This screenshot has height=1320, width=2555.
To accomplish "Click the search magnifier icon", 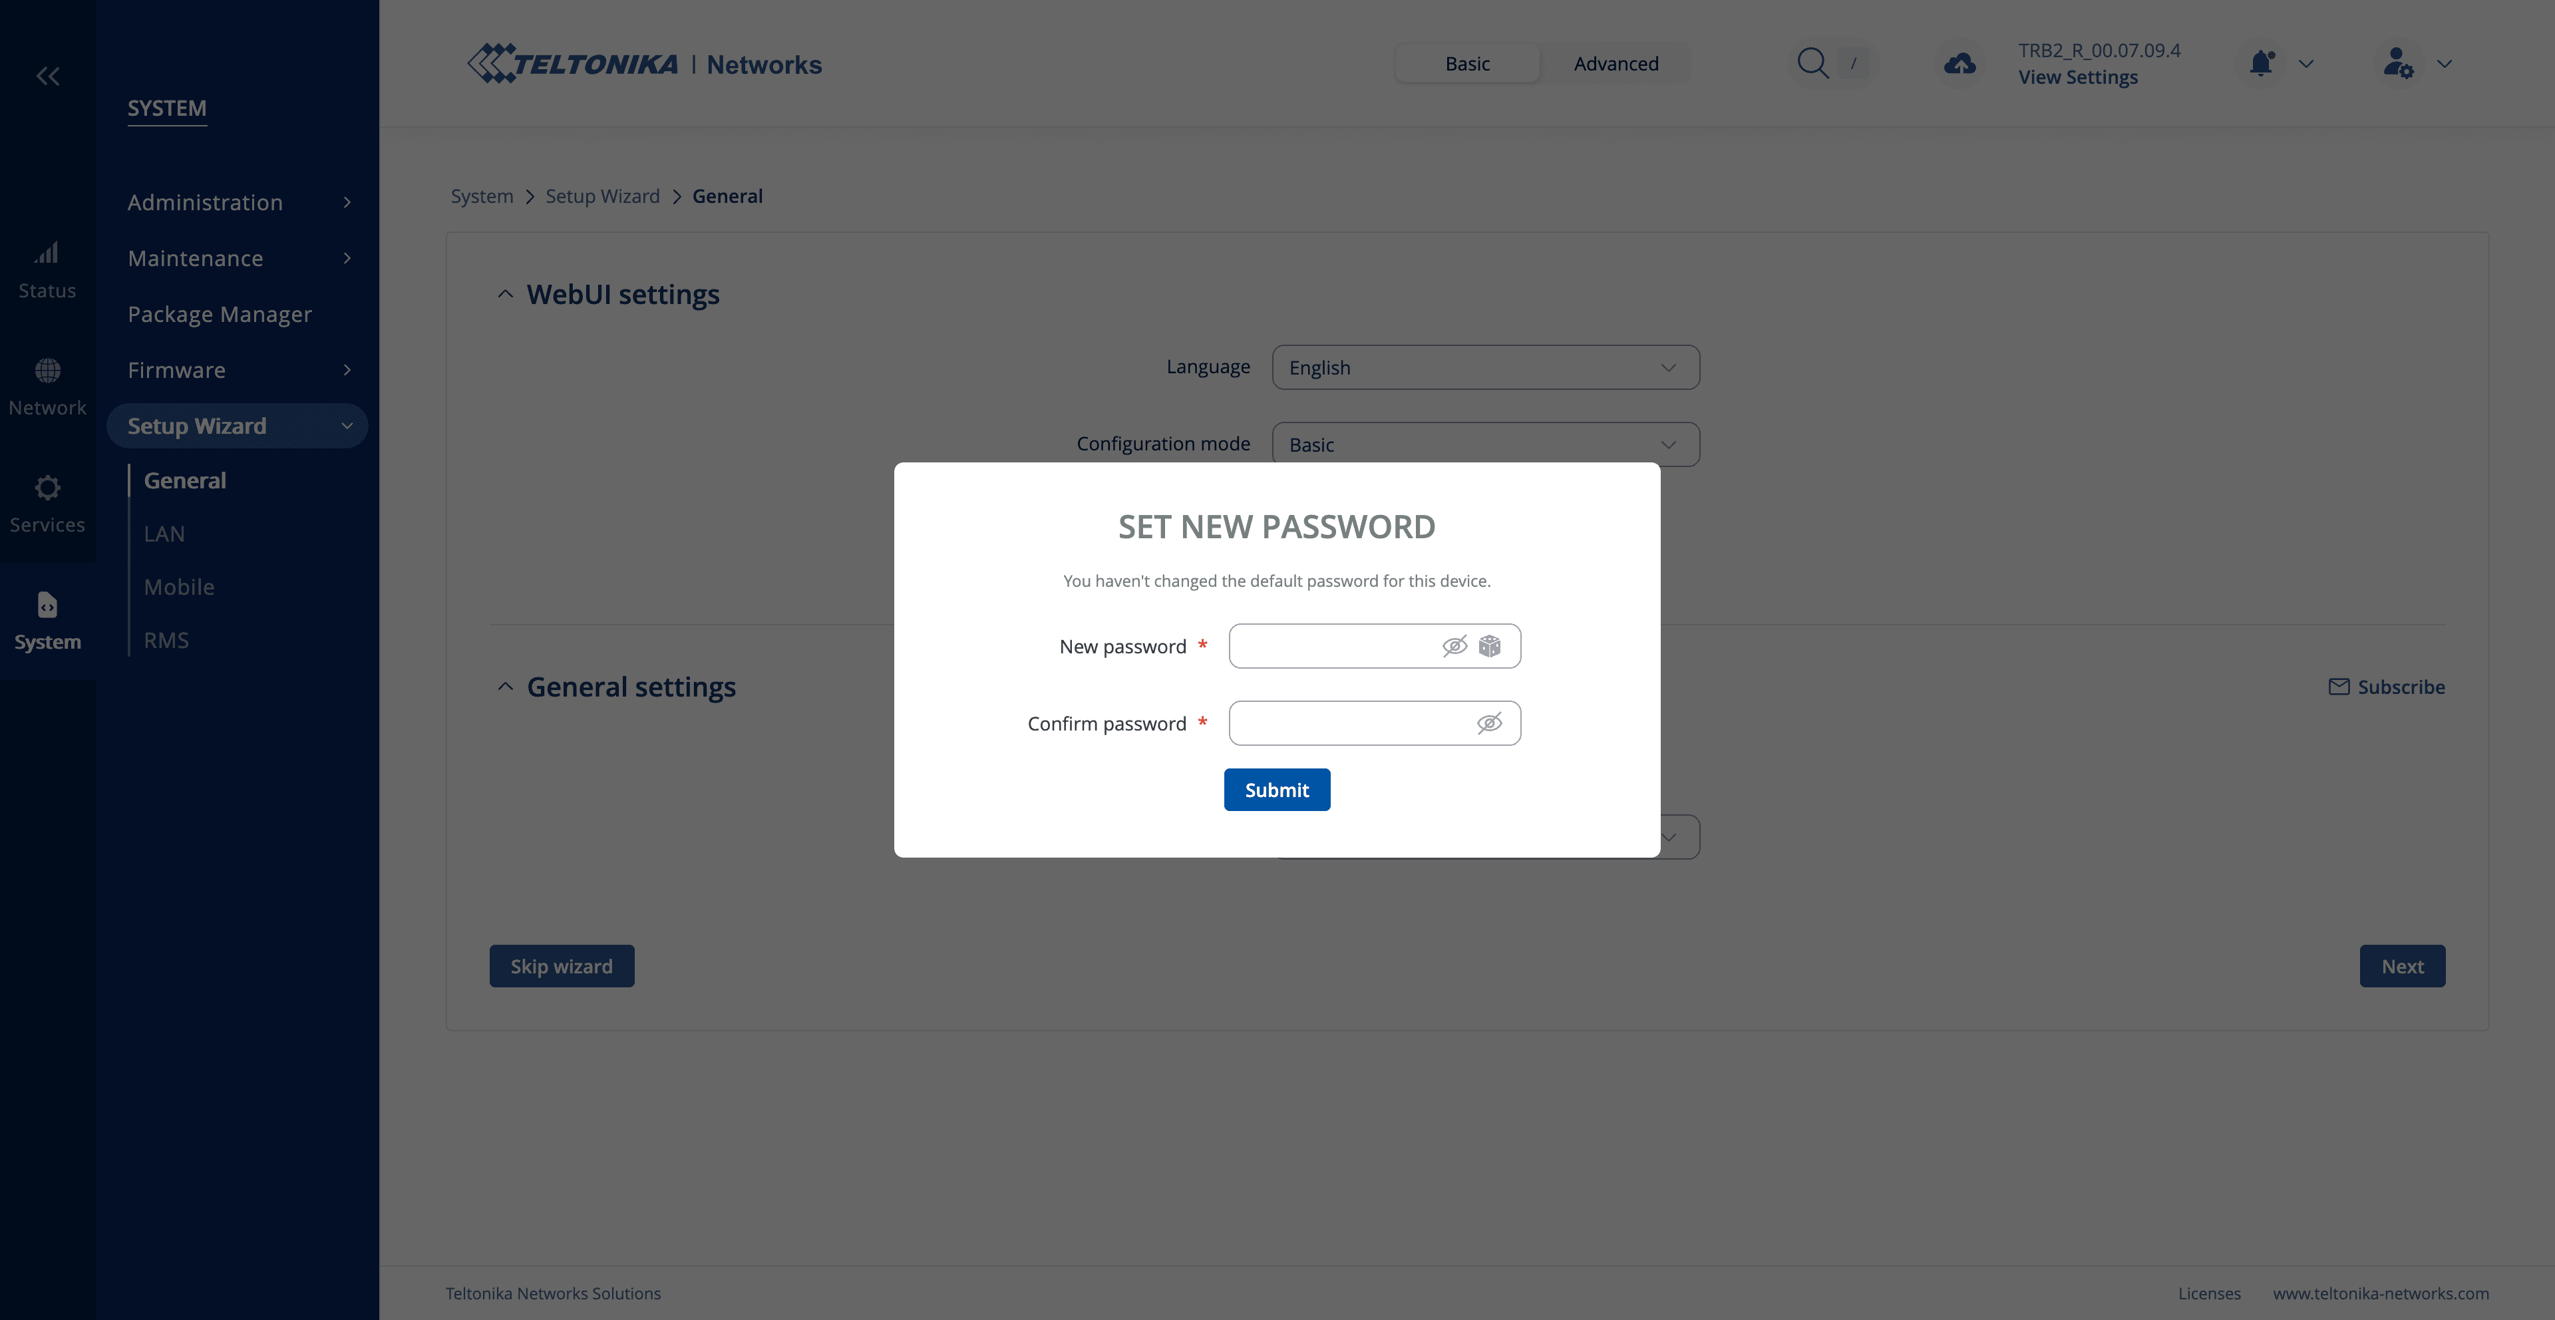I will [1812, 63].
